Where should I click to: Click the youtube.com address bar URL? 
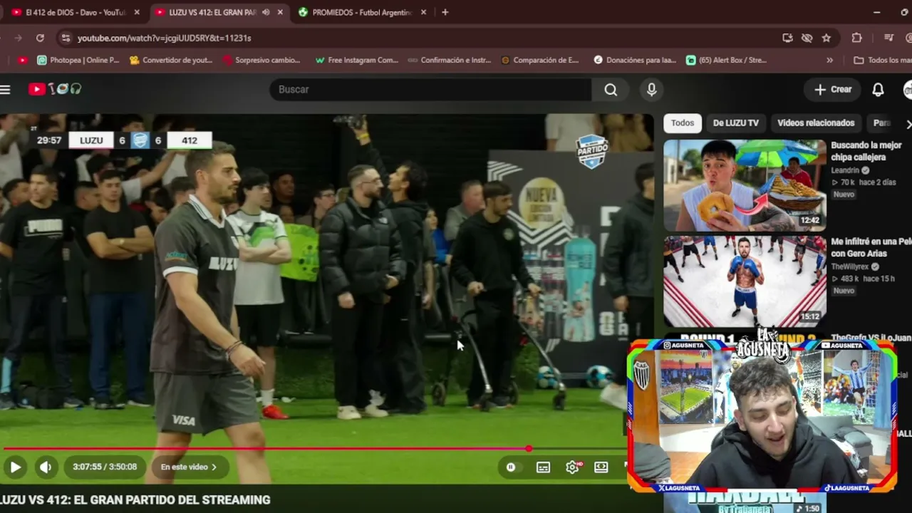tap(165, 38)
